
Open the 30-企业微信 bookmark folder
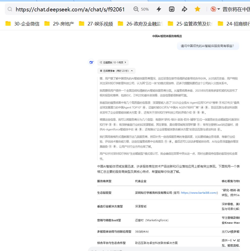click(22, 24)
